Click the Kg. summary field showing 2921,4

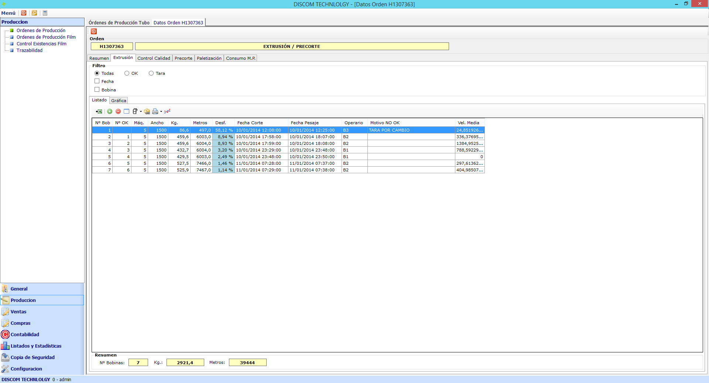coord(185,363)
